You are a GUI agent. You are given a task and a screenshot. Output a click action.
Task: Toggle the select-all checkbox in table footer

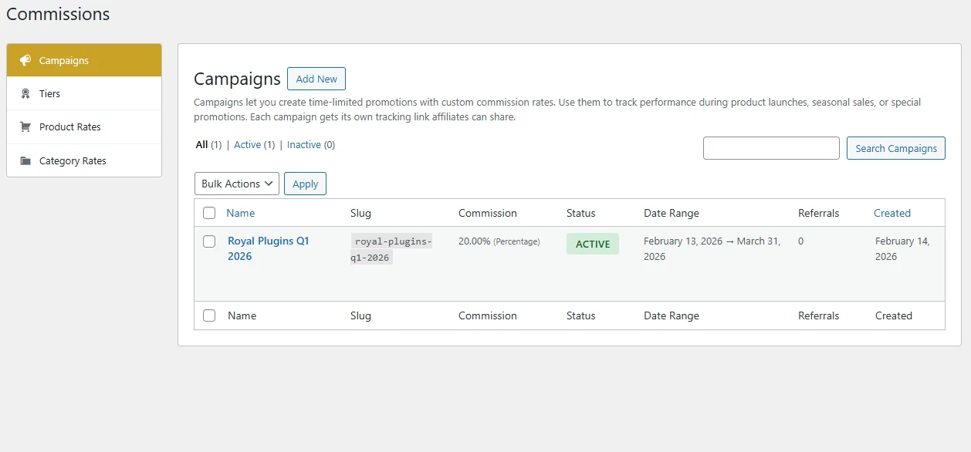[209, 315]
